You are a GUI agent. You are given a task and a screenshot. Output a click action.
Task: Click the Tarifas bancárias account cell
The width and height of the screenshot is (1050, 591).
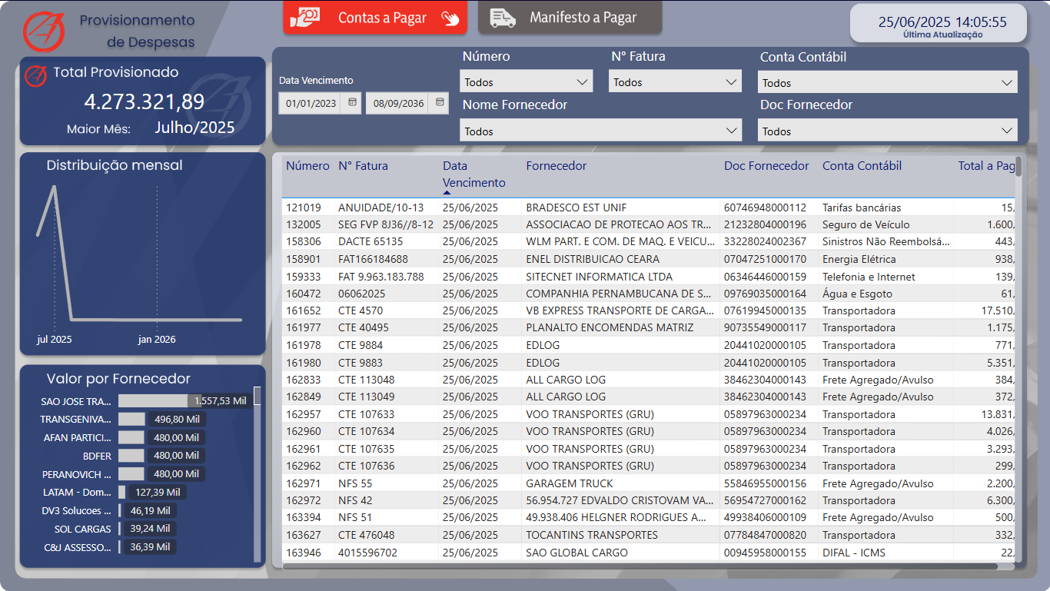point(862,208)
